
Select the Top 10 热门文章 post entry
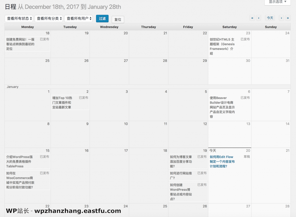[x=62, y=102]
